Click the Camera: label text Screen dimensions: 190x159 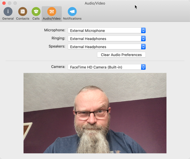58,67
